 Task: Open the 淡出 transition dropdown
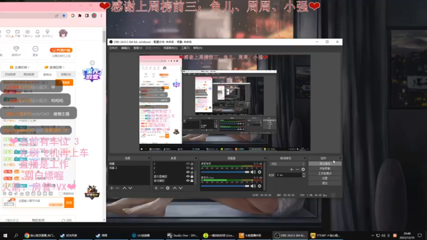[x=287, y=164]
